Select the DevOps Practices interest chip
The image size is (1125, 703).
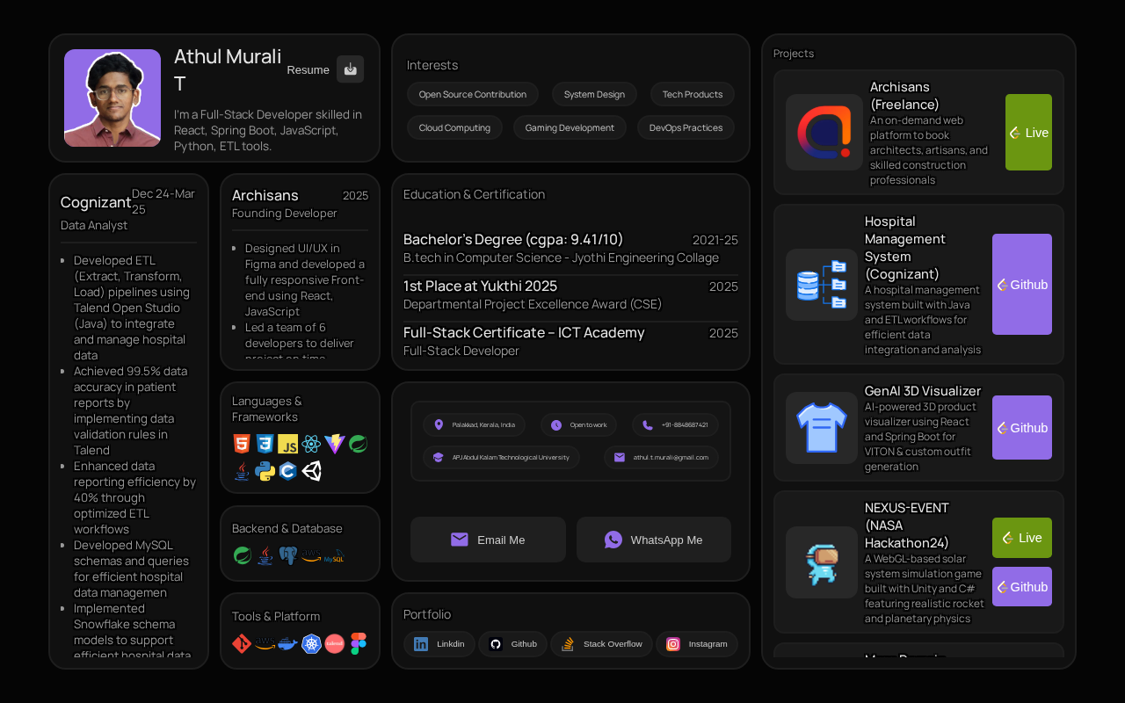(x=686, y=127)
